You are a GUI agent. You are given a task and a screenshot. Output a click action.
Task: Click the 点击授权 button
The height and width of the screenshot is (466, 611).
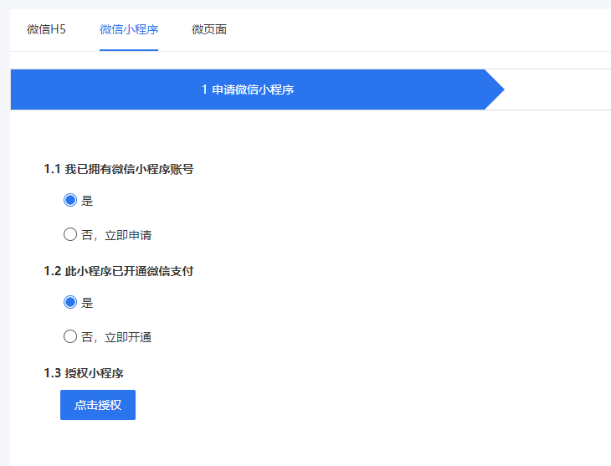pyautogui.click(x=98, y=405)
